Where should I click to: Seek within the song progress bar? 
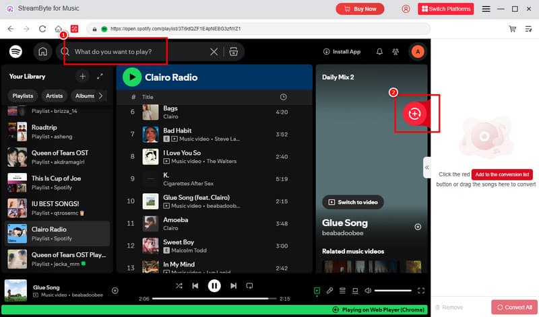pyautogui.click(x=214, y=299)
